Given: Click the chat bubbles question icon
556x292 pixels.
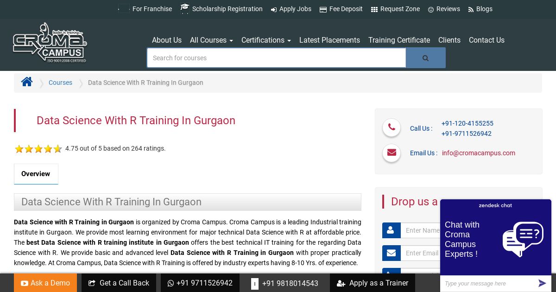Looking at the screenshot, I should coord(523,239).
